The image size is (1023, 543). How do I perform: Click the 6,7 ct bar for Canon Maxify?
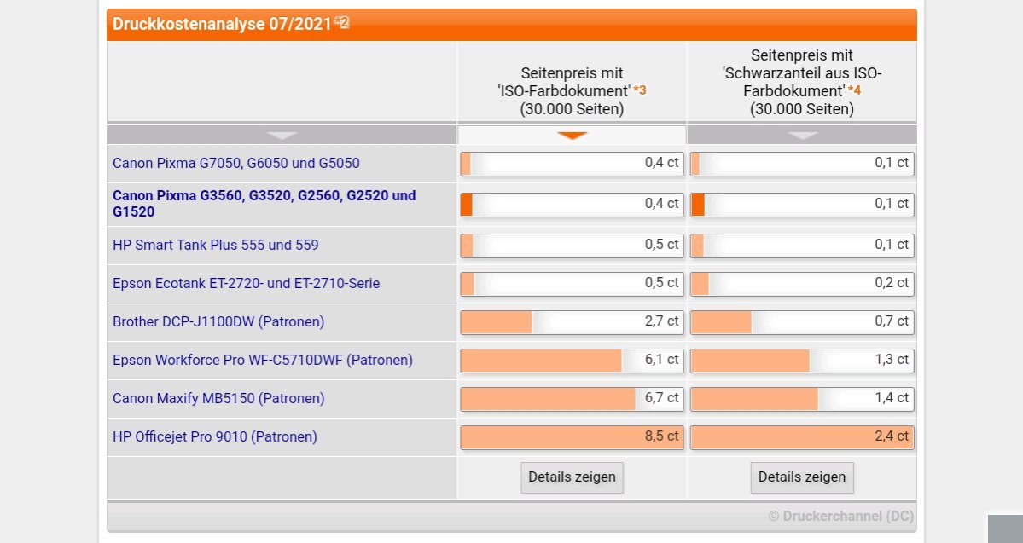tap(573, 398)
